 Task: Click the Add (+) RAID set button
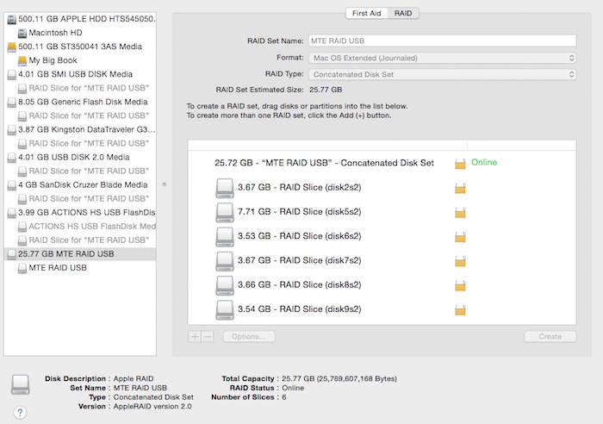pyautogui.click(x=195, y=336)
